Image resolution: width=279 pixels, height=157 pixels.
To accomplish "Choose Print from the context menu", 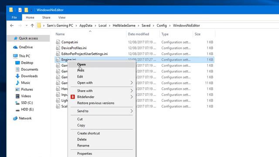I will [102, 71].
